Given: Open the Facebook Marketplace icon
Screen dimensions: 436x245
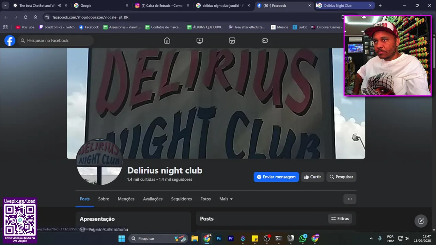Looking at the screenshot, I should click(x=232, y=40).
